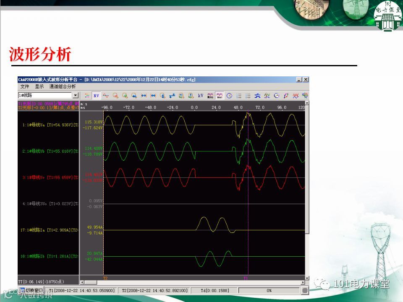Click the red-blue pen icon
The width and height of the screenshot is (403, 302).
[x=286, y=96]
